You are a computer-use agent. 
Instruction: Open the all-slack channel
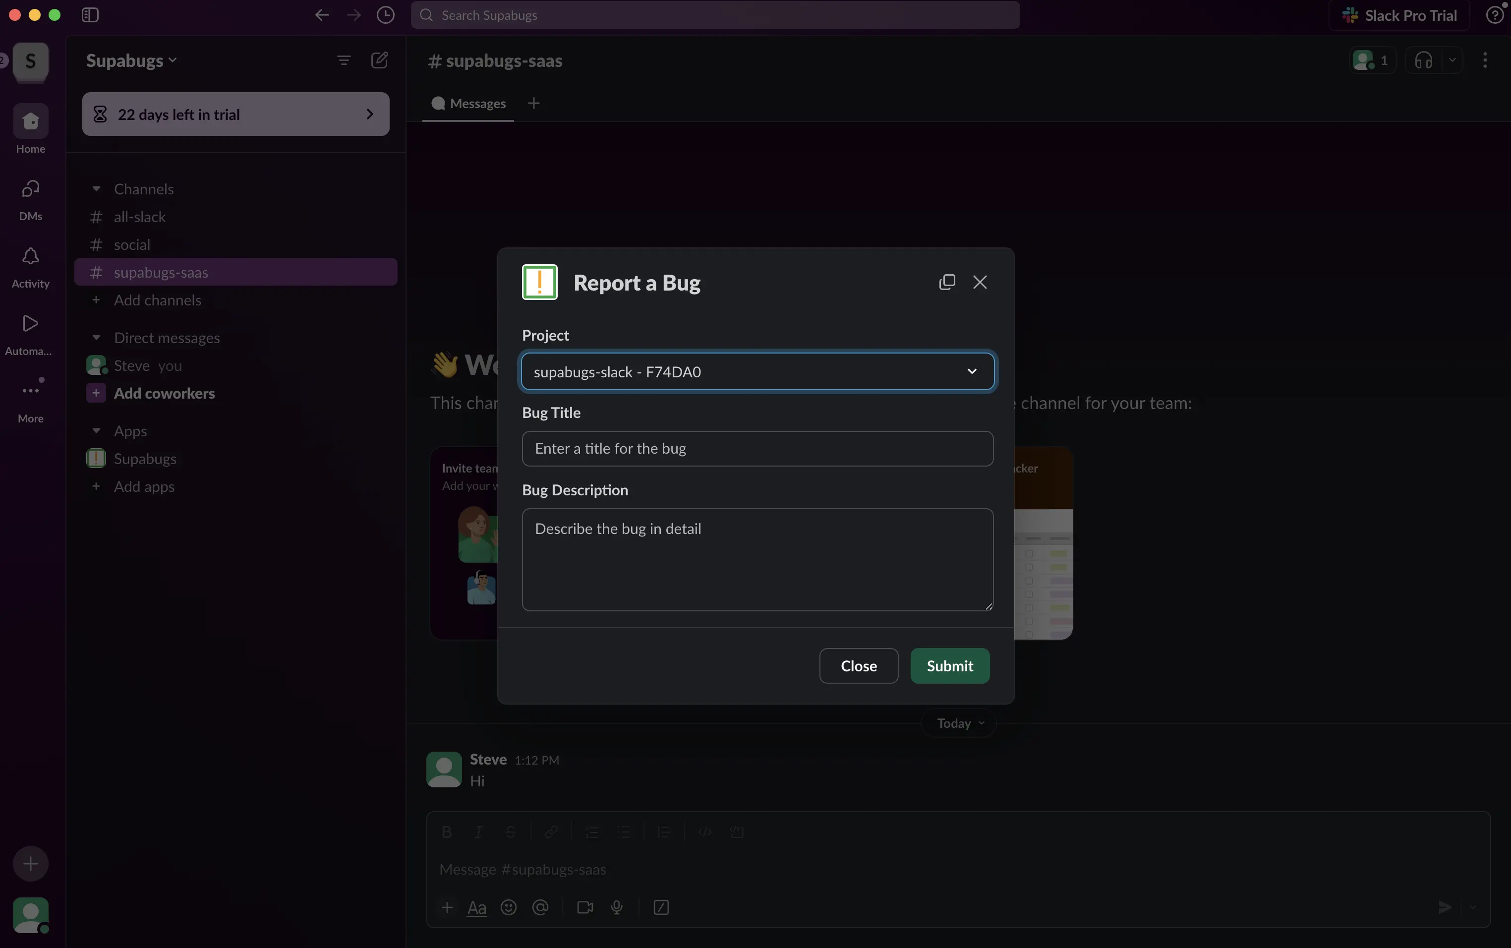[x=235, y=217]
